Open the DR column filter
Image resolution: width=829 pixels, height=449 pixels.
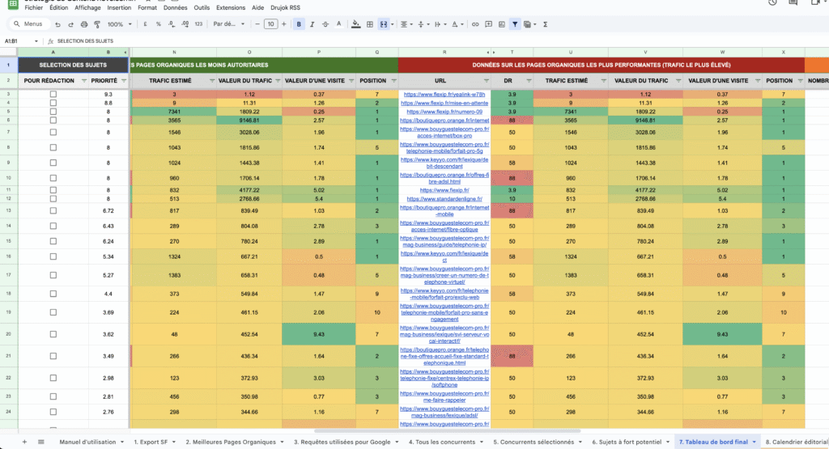(x=528, y=81)
